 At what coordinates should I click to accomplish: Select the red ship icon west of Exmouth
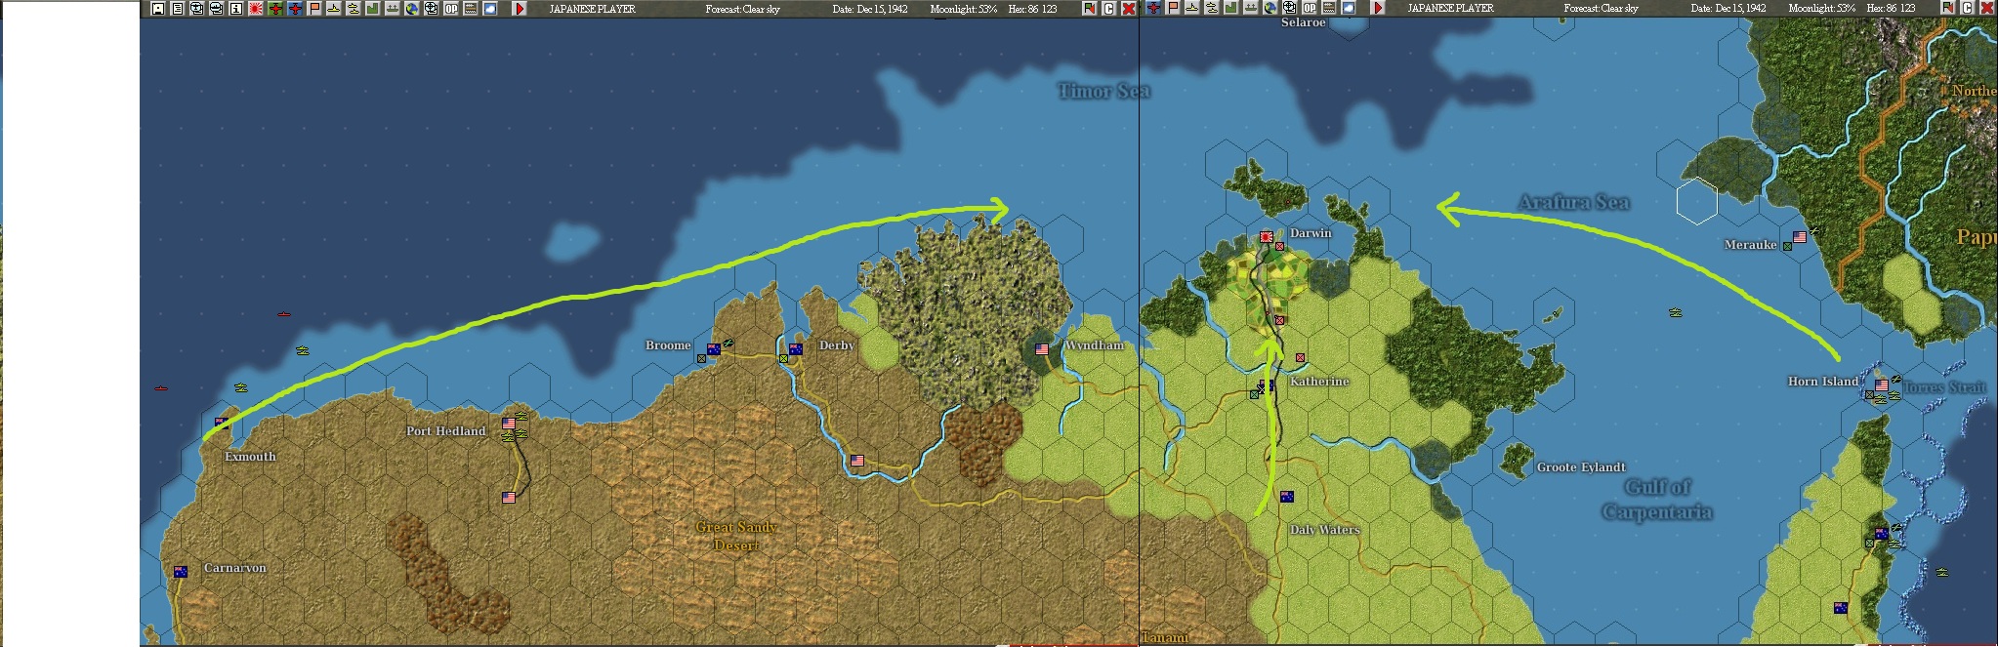161,388
